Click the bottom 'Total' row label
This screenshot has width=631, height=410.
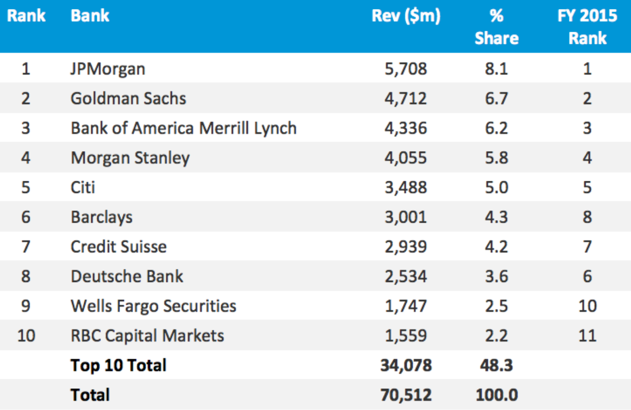click(90, 395)
